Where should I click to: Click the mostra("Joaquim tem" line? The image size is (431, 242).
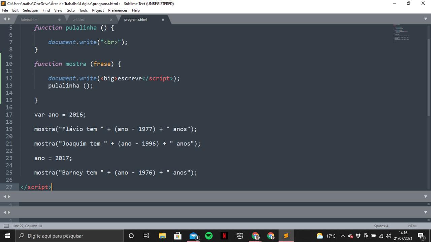tap(117, 144)
